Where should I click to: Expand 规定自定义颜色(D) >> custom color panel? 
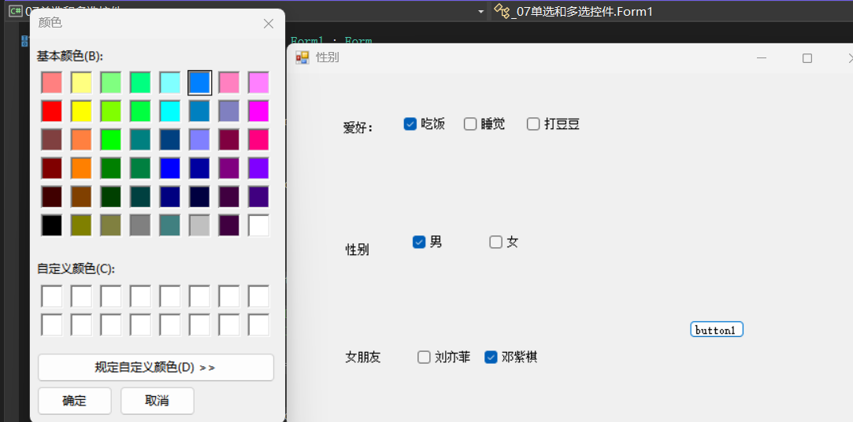click(x=156, y=368)
